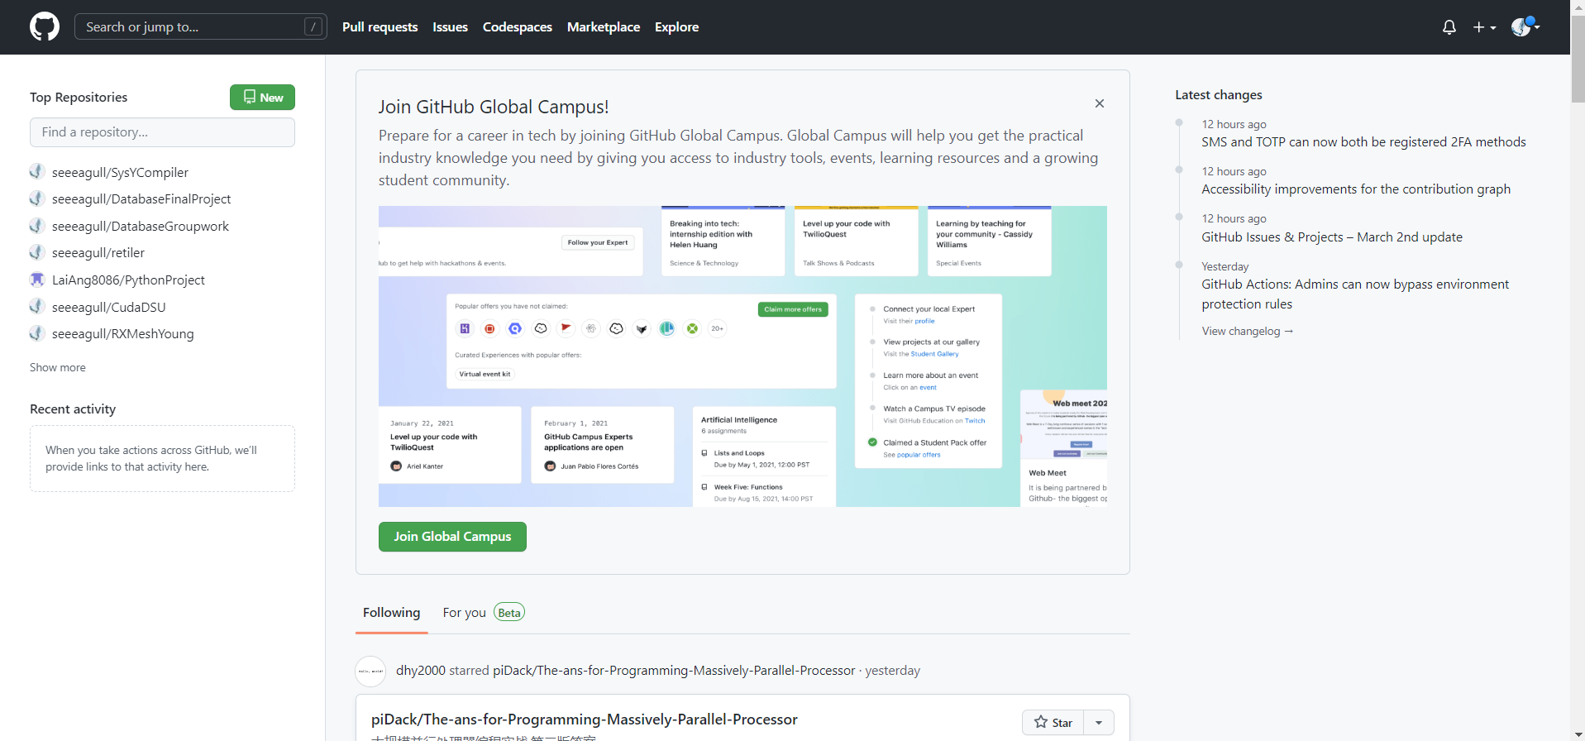Open the Star list dropdown arrow
1585x741 pixels.
(x=1099, y=723)
